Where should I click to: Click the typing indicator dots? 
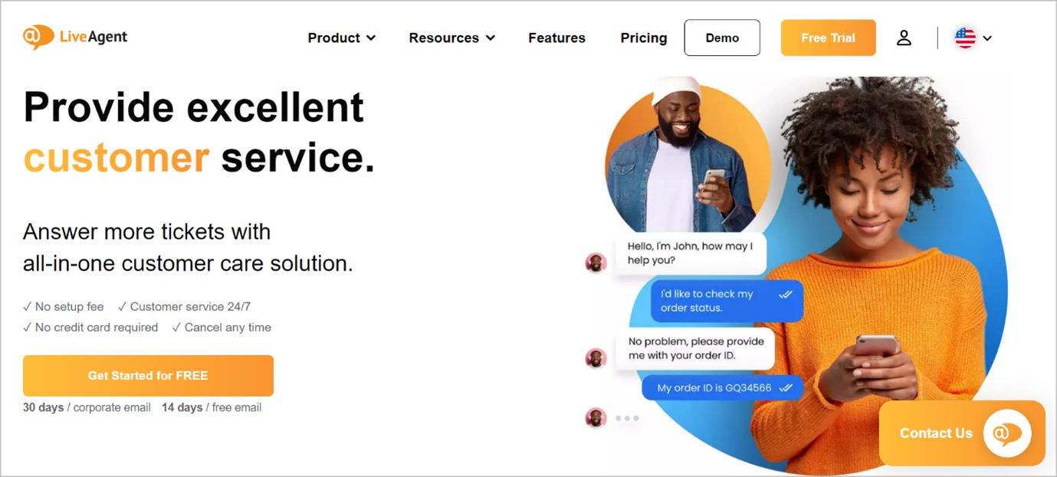(x=627, y=418)
